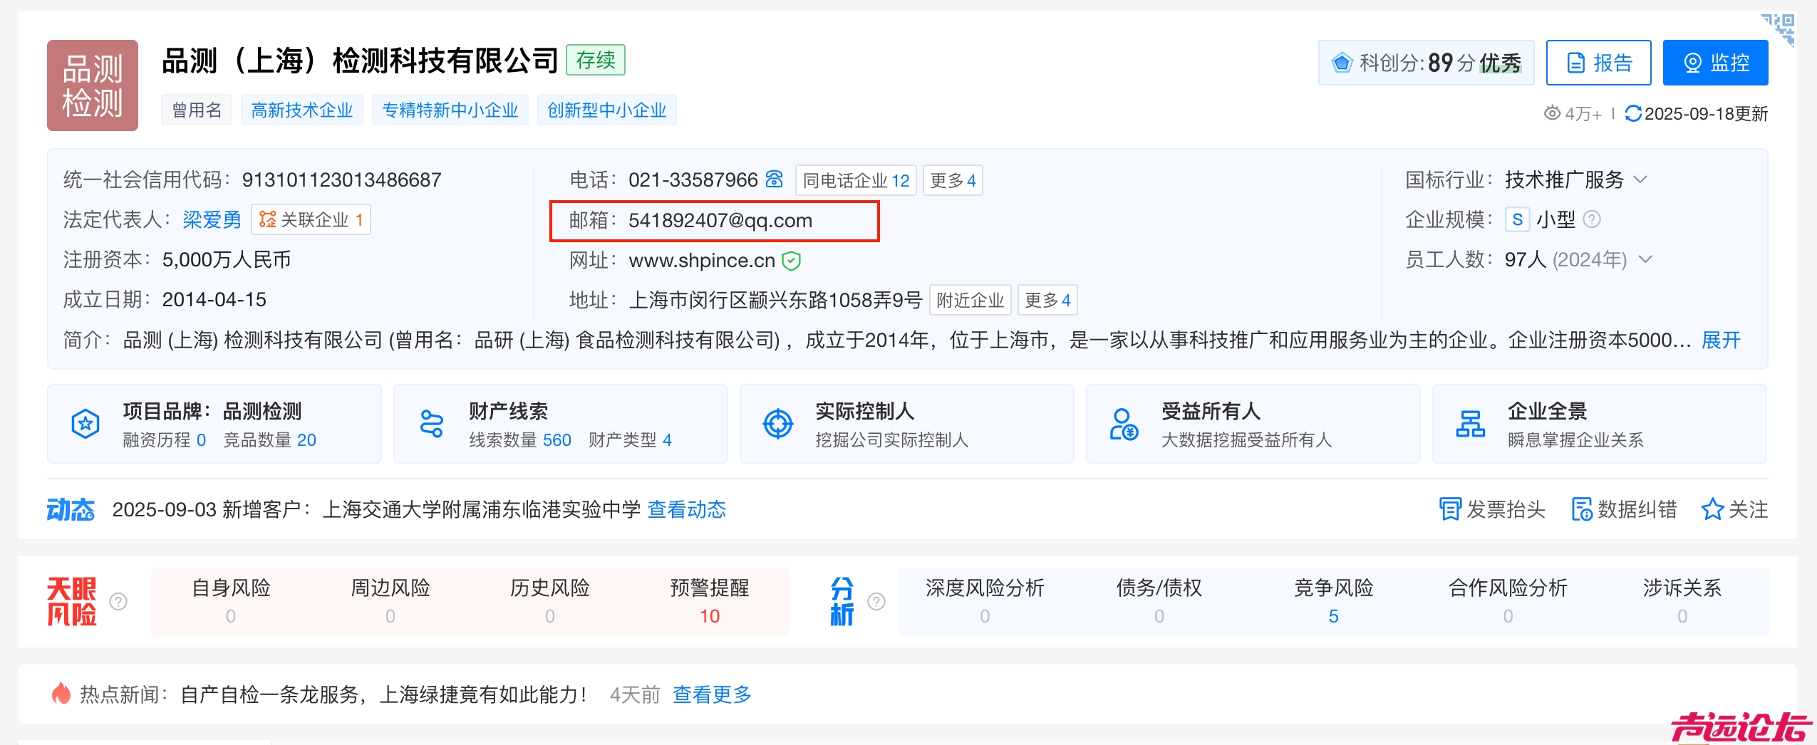Click the 财产线索 icon
1817x745 pixels.
432,424
